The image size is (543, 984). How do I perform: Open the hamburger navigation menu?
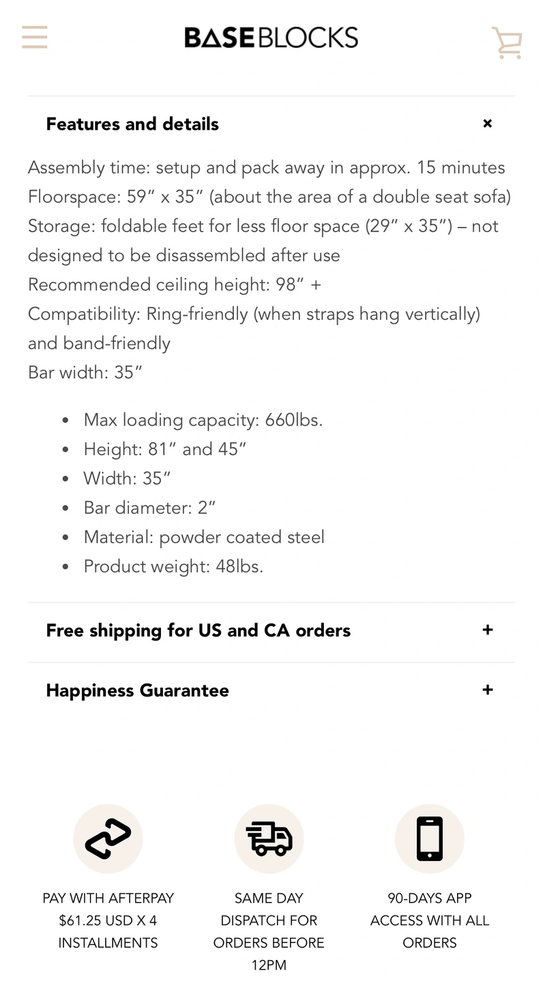point(35,37)
